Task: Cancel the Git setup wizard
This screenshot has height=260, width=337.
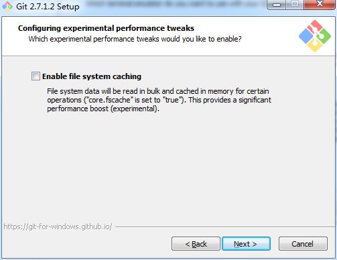Action: pyautogui.click(x=303, y=244)
